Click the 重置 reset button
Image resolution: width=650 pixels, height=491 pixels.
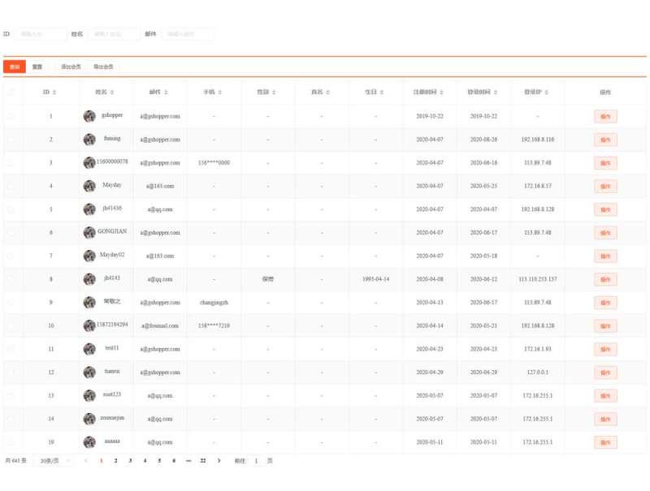(x=37, y=67)
